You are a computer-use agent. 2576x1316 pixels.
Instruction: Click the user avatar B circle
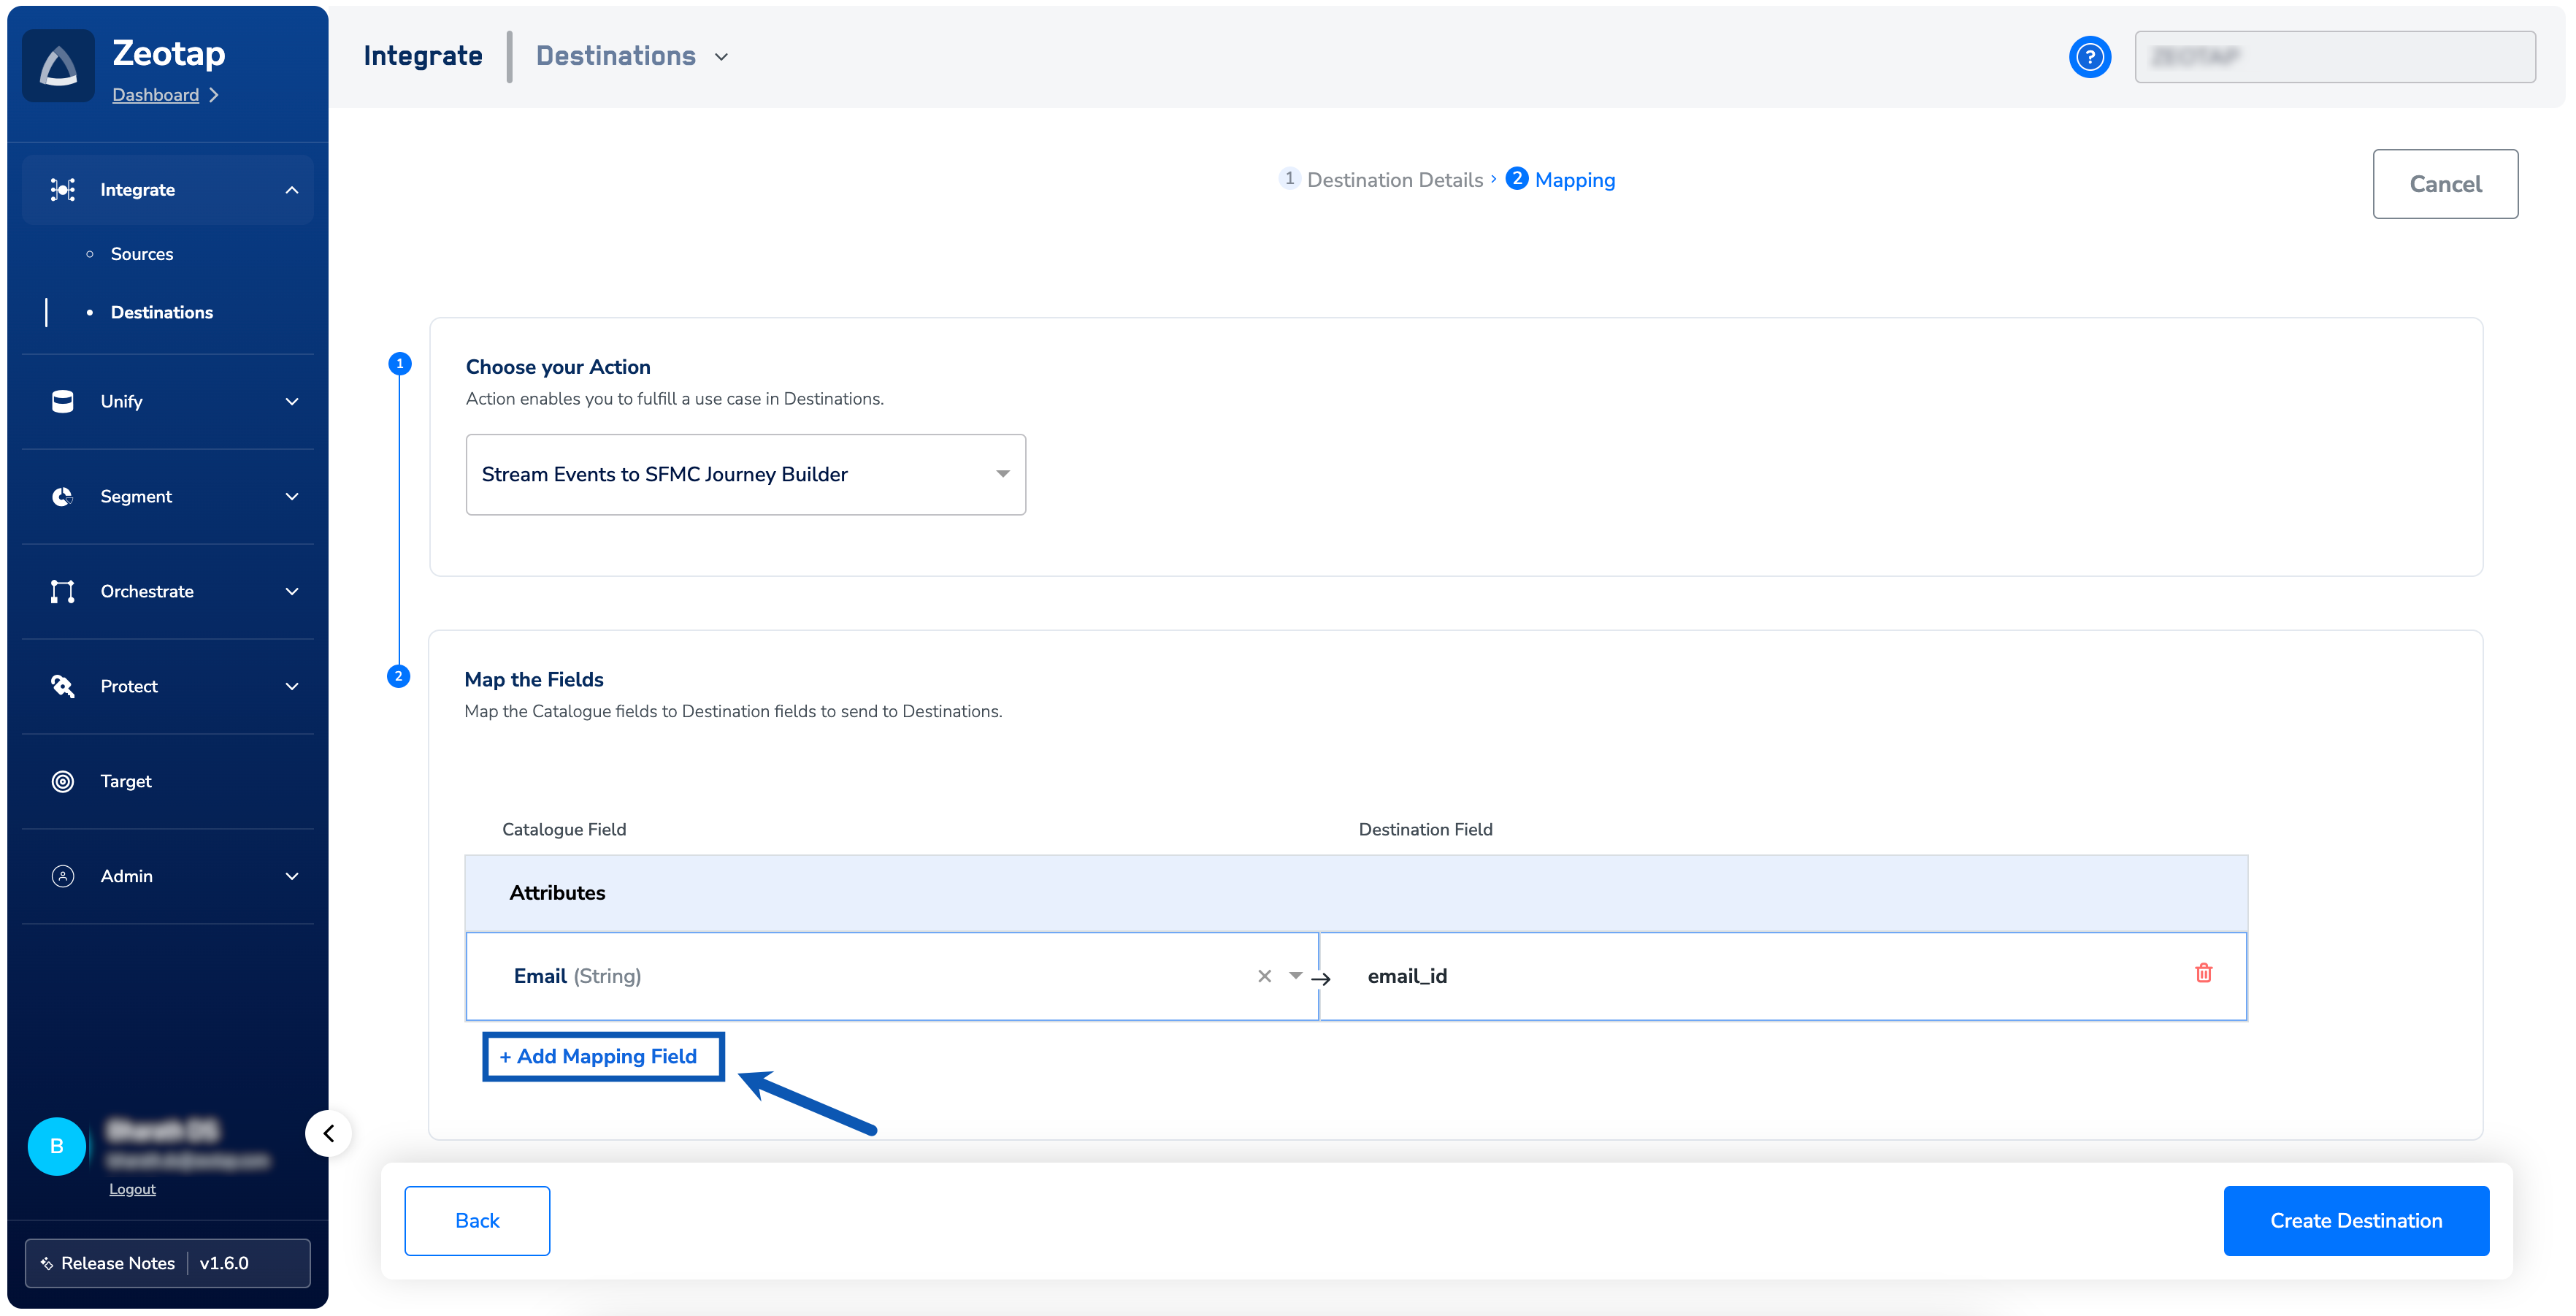(56, 1146)
